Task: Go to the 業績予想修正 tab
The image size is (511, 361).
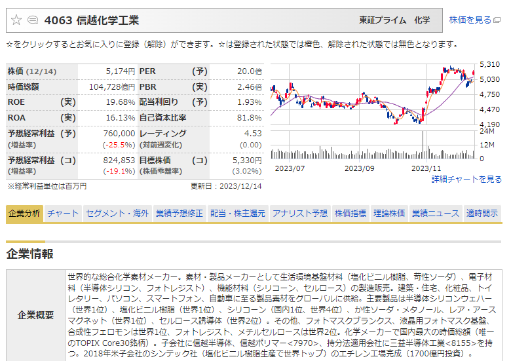Action: [179, 214]
